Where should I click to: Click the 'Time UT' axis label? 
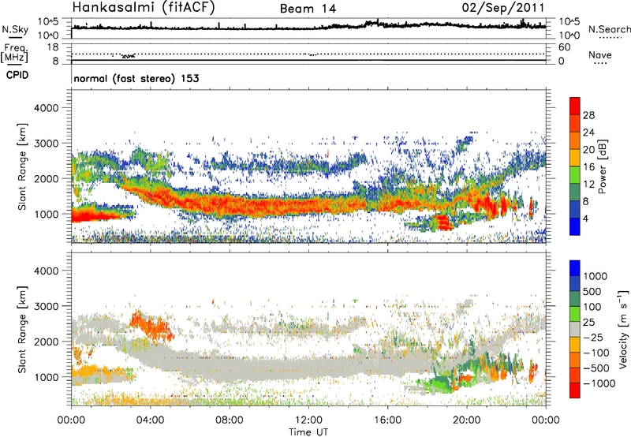[x=308, y=432]
